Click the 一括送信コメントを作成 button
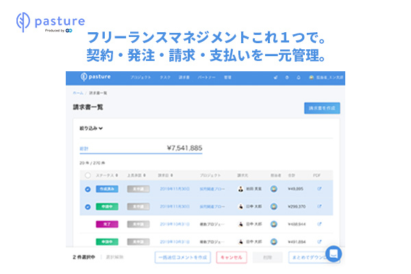 click(183, 258)
